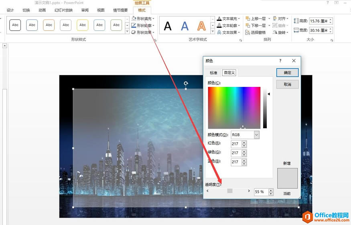Viewport: 351px width, 225px height.
Task: Click the 透明度 transparency slider thumb
Action: 230,191
